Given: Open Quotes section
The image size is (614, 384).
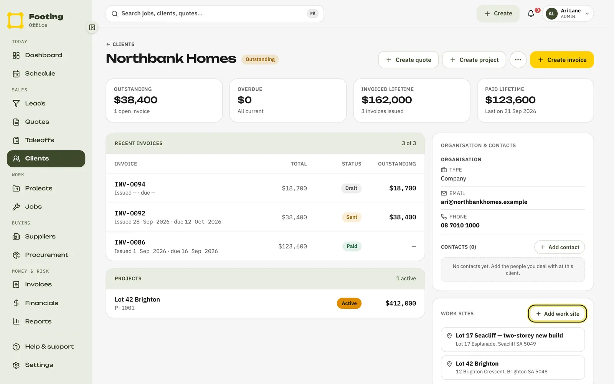Looking at the screenshot, I should pyautogui.click(x=46, y=122).
